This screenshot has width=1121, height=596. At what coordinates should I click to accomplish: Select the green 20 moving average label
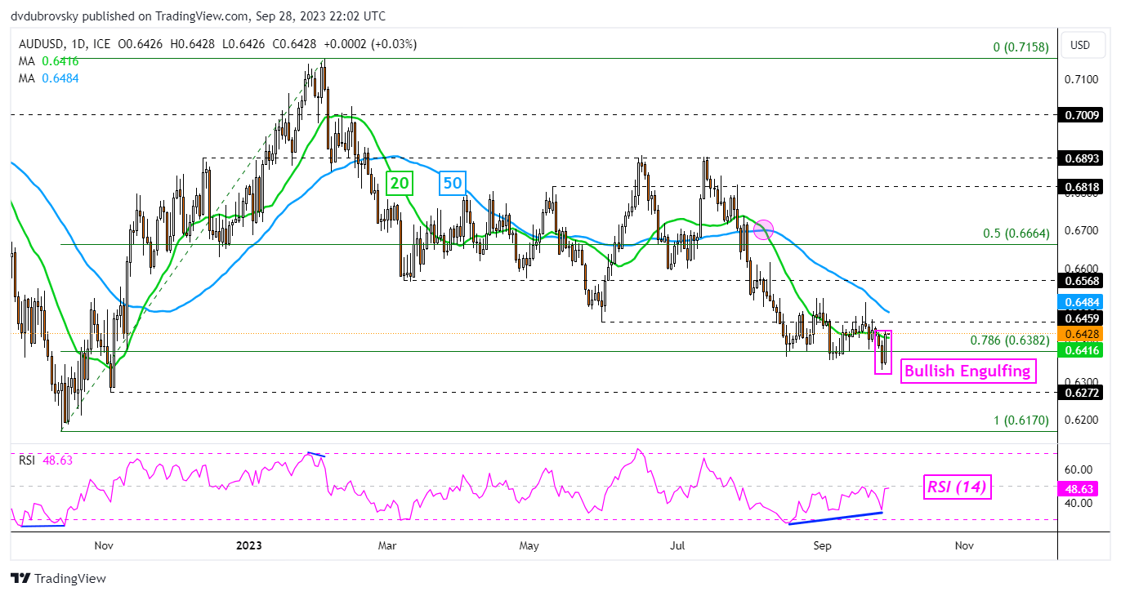399,183
